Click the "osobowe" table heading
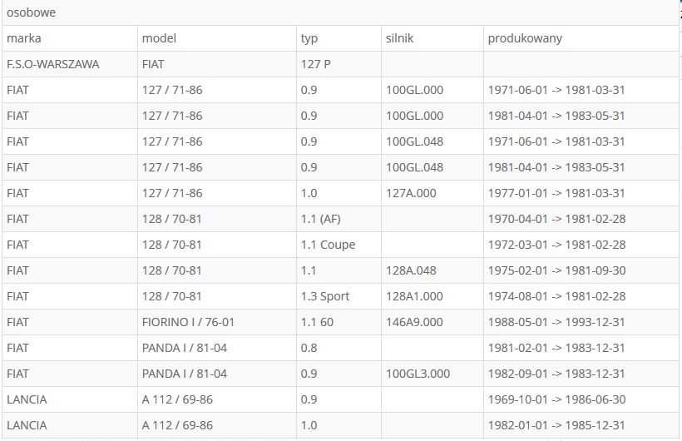The width and height of the screenshot is (682, 441). tap(32, 12)
